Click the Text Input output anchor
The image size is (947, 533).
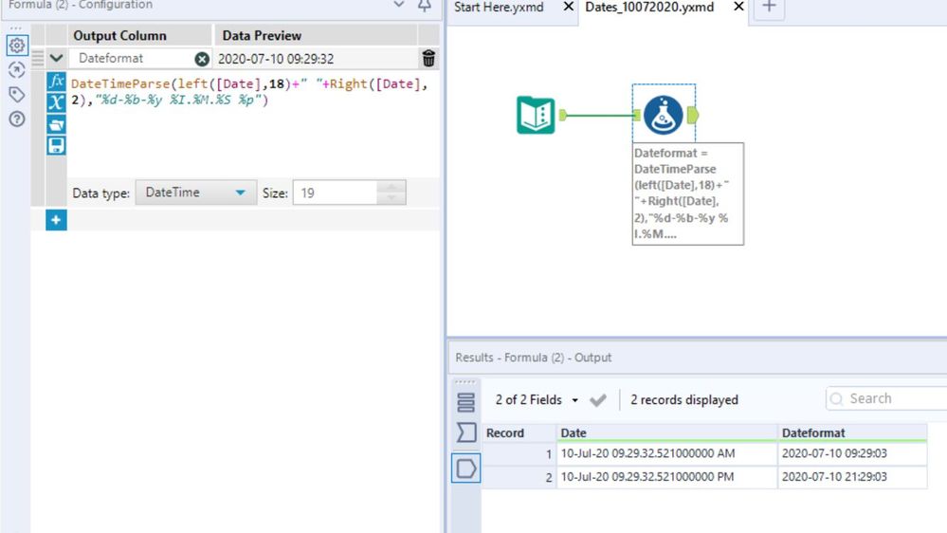click(562, 115)
